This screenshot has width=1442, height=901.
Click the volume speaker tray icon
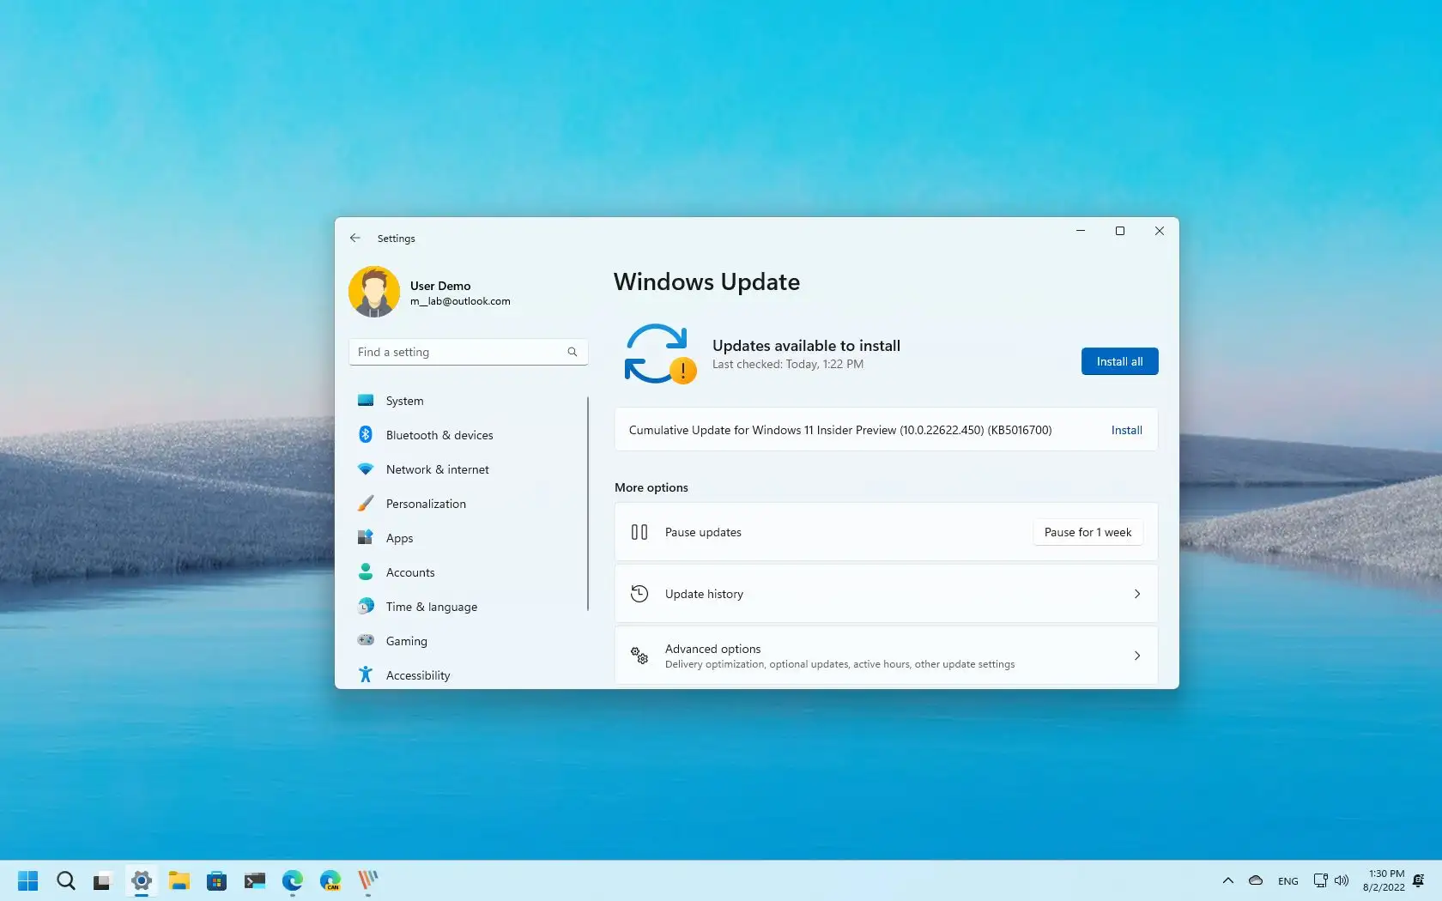pos(1342,880)
